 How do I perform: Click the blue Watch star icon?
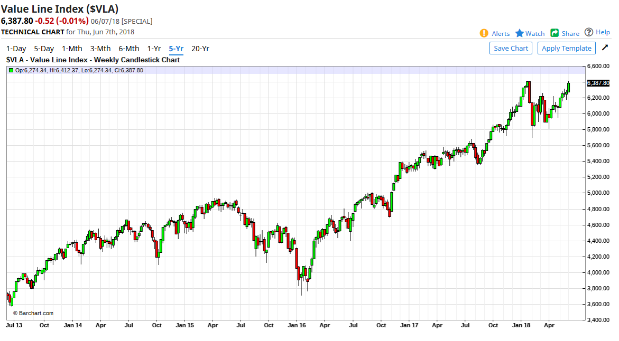[x=520, y=33]
